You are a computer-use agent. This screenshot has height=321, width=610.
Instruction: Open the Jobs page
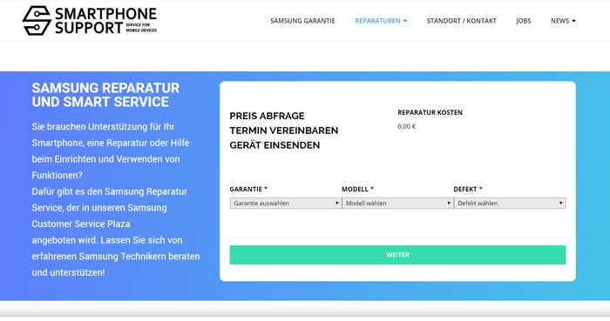coord(523,21)
